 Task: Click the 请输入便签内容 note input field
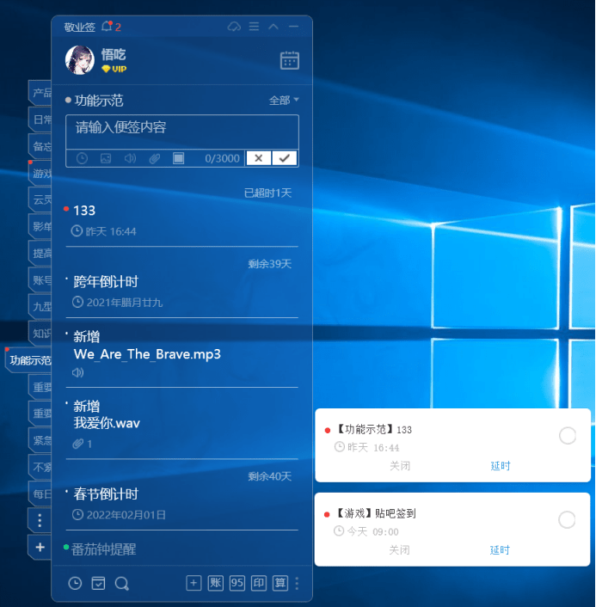(182, 132)
